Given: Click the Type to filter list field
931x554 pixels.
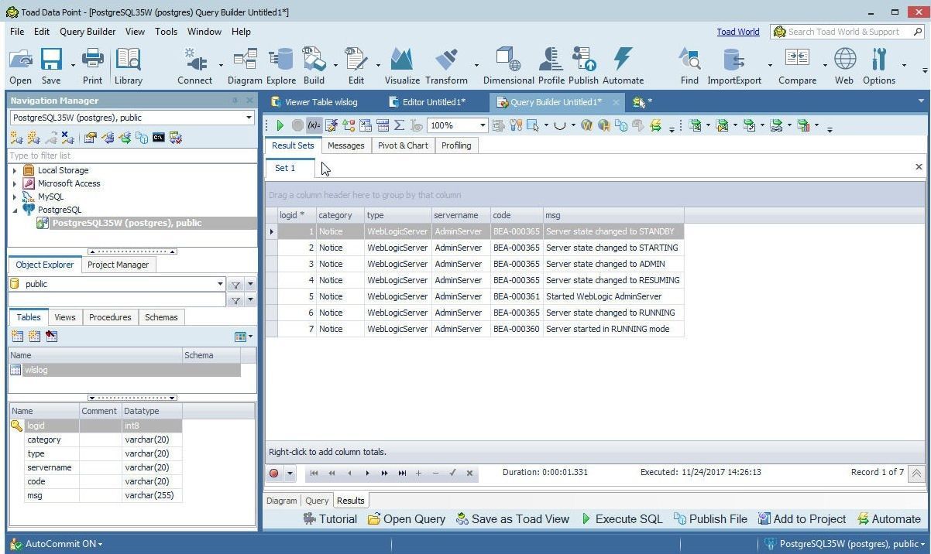Looking at the screenshot, I should (x=132, y=156).
